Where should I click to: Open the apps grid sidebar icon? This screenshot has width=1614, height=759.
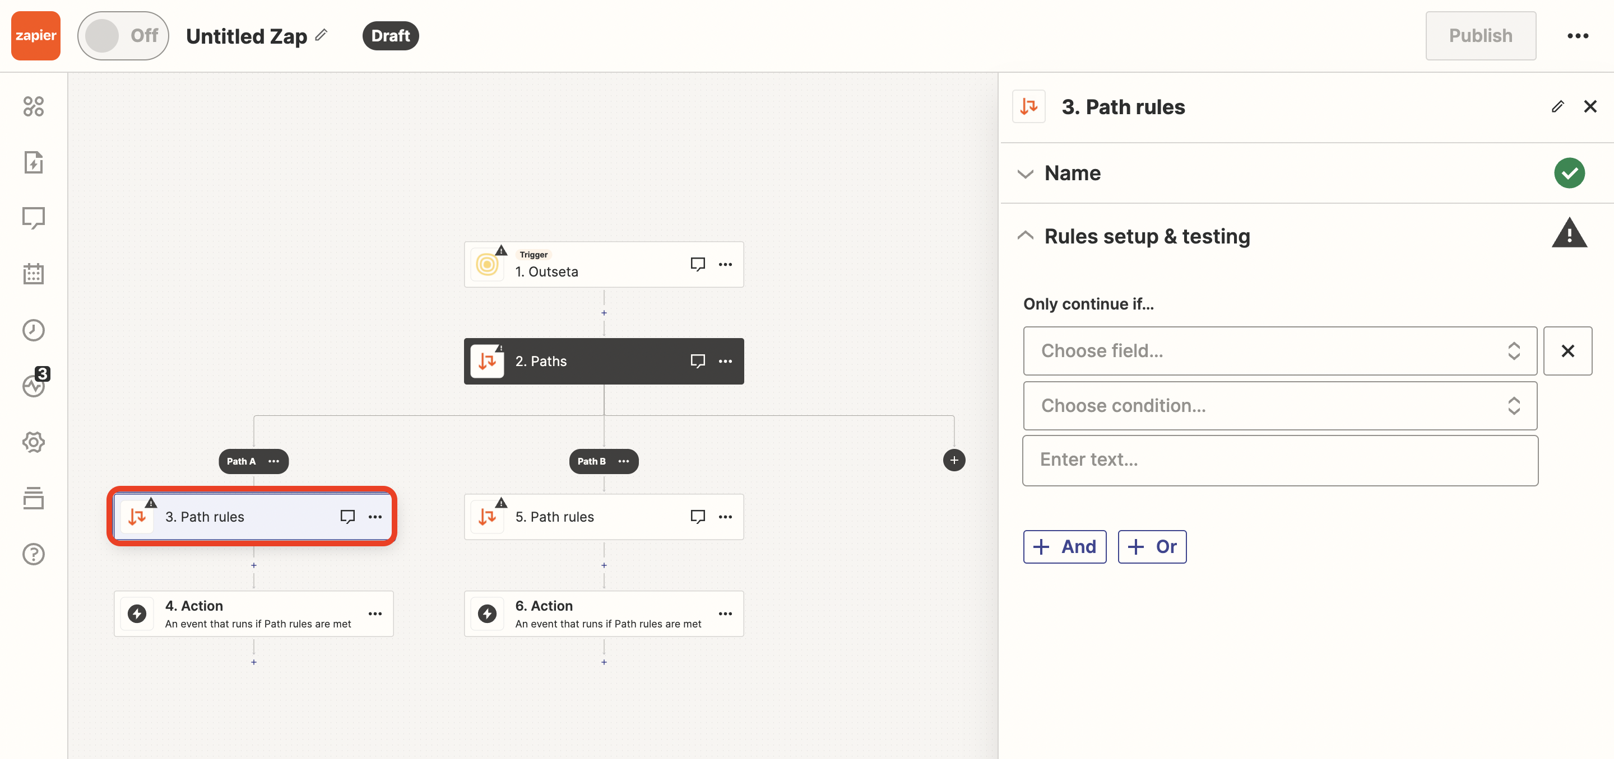[x=33, y=106]
